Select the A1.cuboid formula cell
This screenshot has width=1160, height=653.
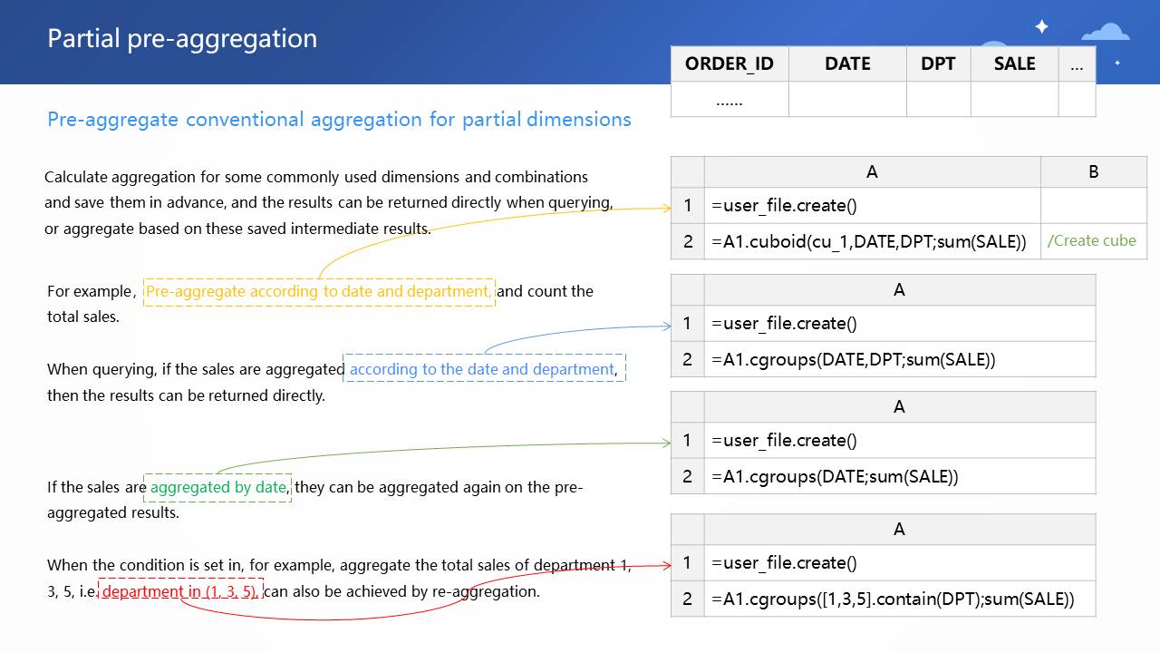871,241
